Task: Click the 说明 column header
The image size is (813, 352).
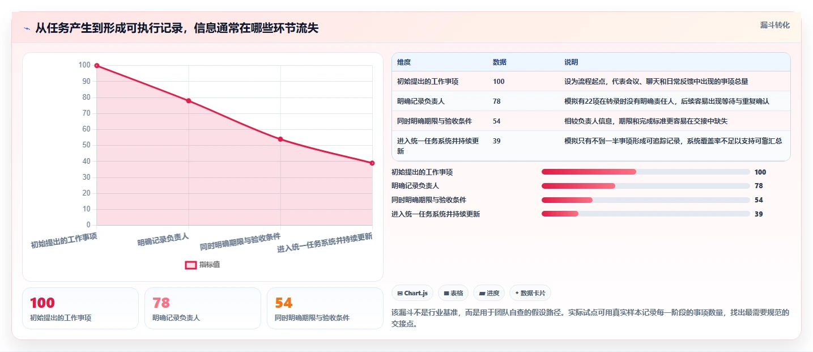Action: [x=571, y=62]
